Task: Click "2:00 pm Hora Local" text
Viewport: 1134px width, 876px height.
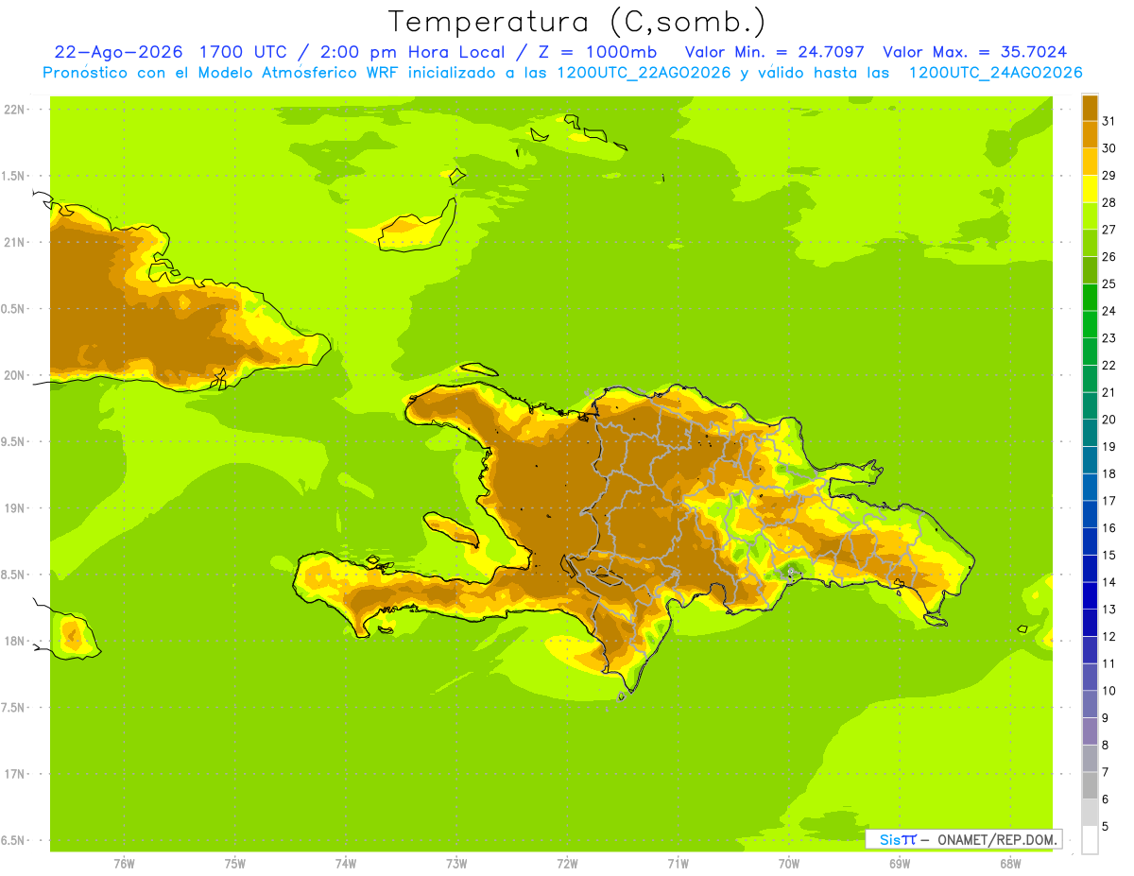Action: [416, 52]
